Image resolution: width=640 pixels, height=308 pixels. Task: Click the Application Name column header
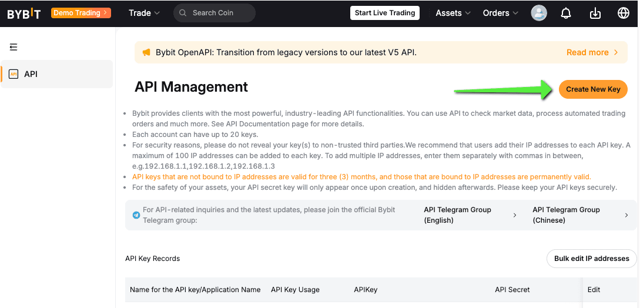pos(195,290)
